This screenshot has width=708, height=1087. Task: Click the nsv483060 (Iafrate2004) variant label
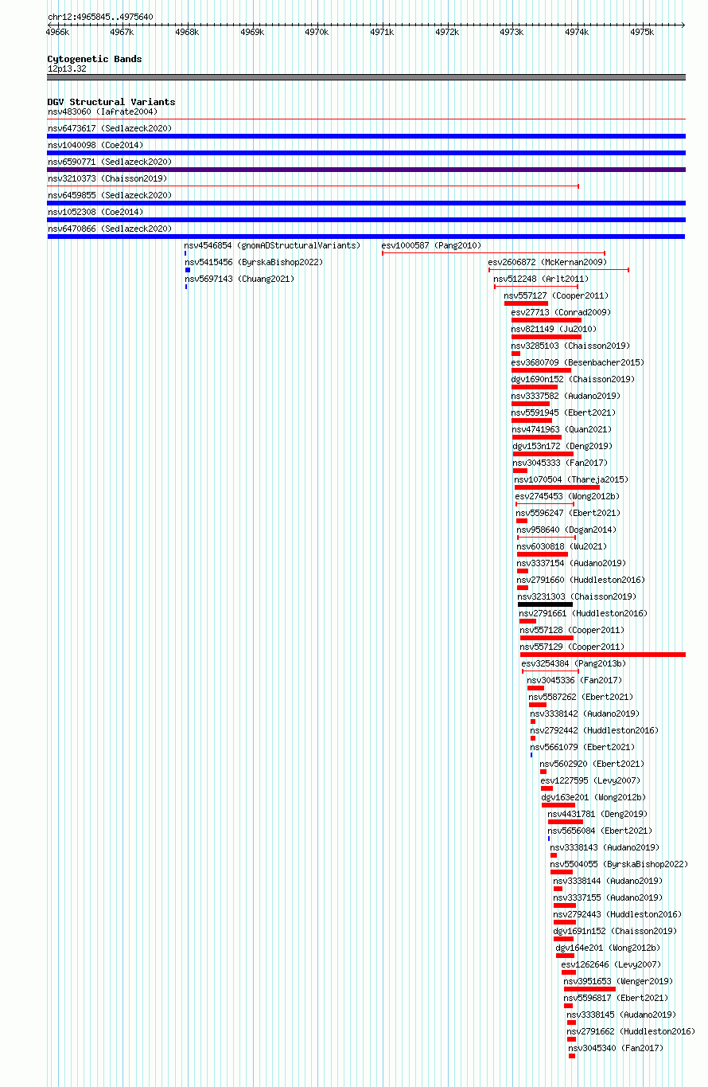coord(103,111)
